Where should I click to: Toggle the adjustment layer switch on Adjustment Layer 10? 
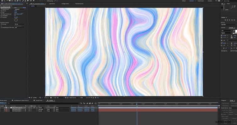pyautogui.click(x=34, y=108)
